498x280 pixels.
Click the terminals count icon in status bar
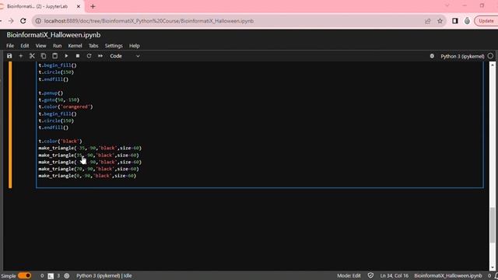point(51,276)
